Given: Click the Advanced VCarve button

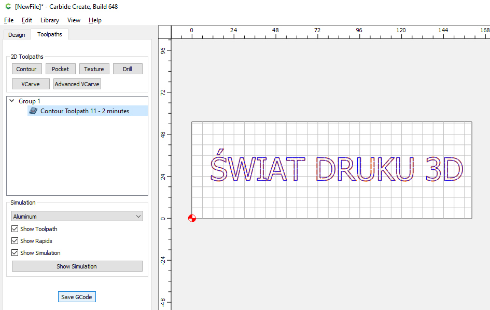Looking at the screenshot, I should 77,84.
